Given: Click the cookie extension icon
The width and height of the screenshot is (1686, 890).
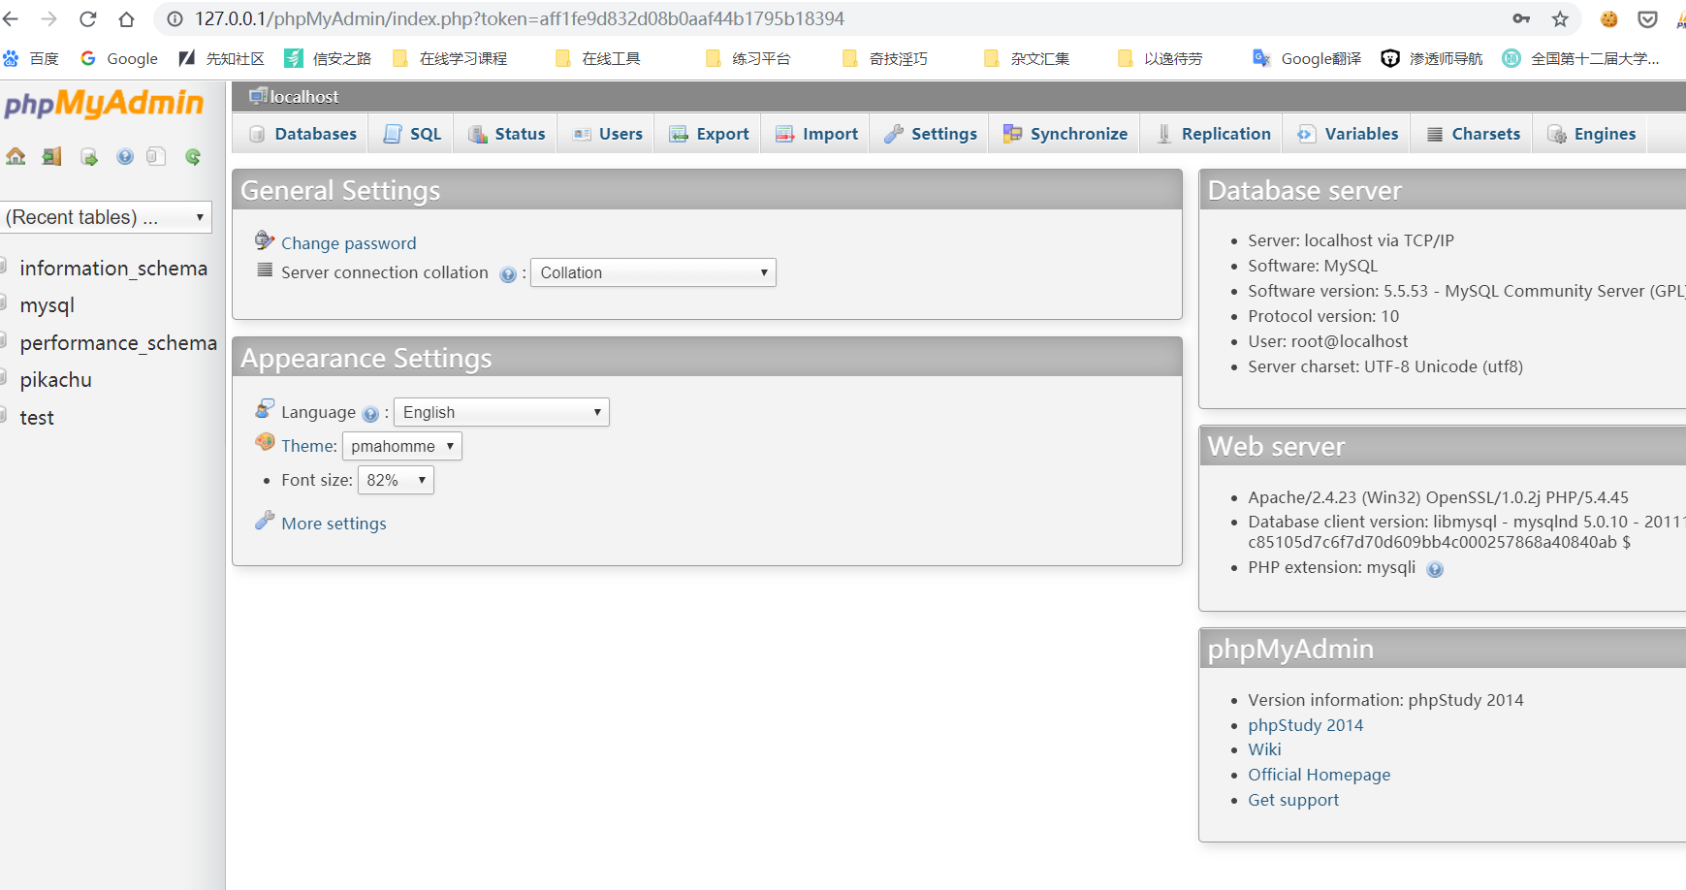Looking at the screenshot, I should click(1609, 18).
